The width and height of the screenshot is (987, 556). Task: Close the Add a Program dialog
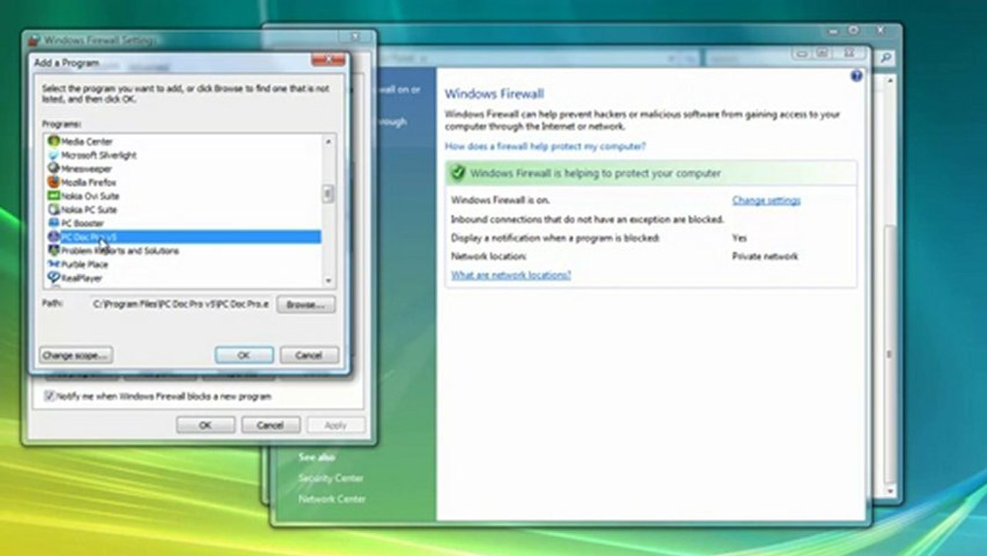[x=328, y=59]
